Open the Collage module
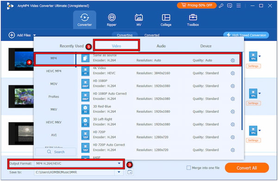The height and width of the screenshot is (181, 278). coord(166,20)
